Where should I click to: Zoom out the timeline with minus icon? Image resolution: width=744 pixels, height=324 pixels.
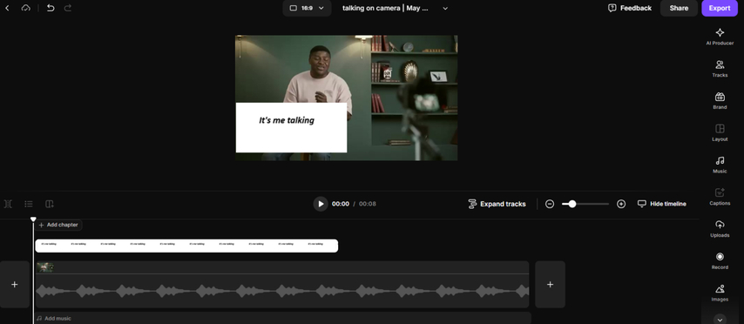550,204
